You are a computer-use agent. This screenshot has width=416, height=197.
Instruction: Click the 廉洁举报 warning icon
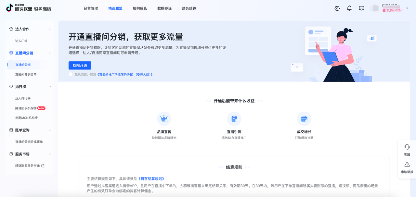tap(407, 165)
